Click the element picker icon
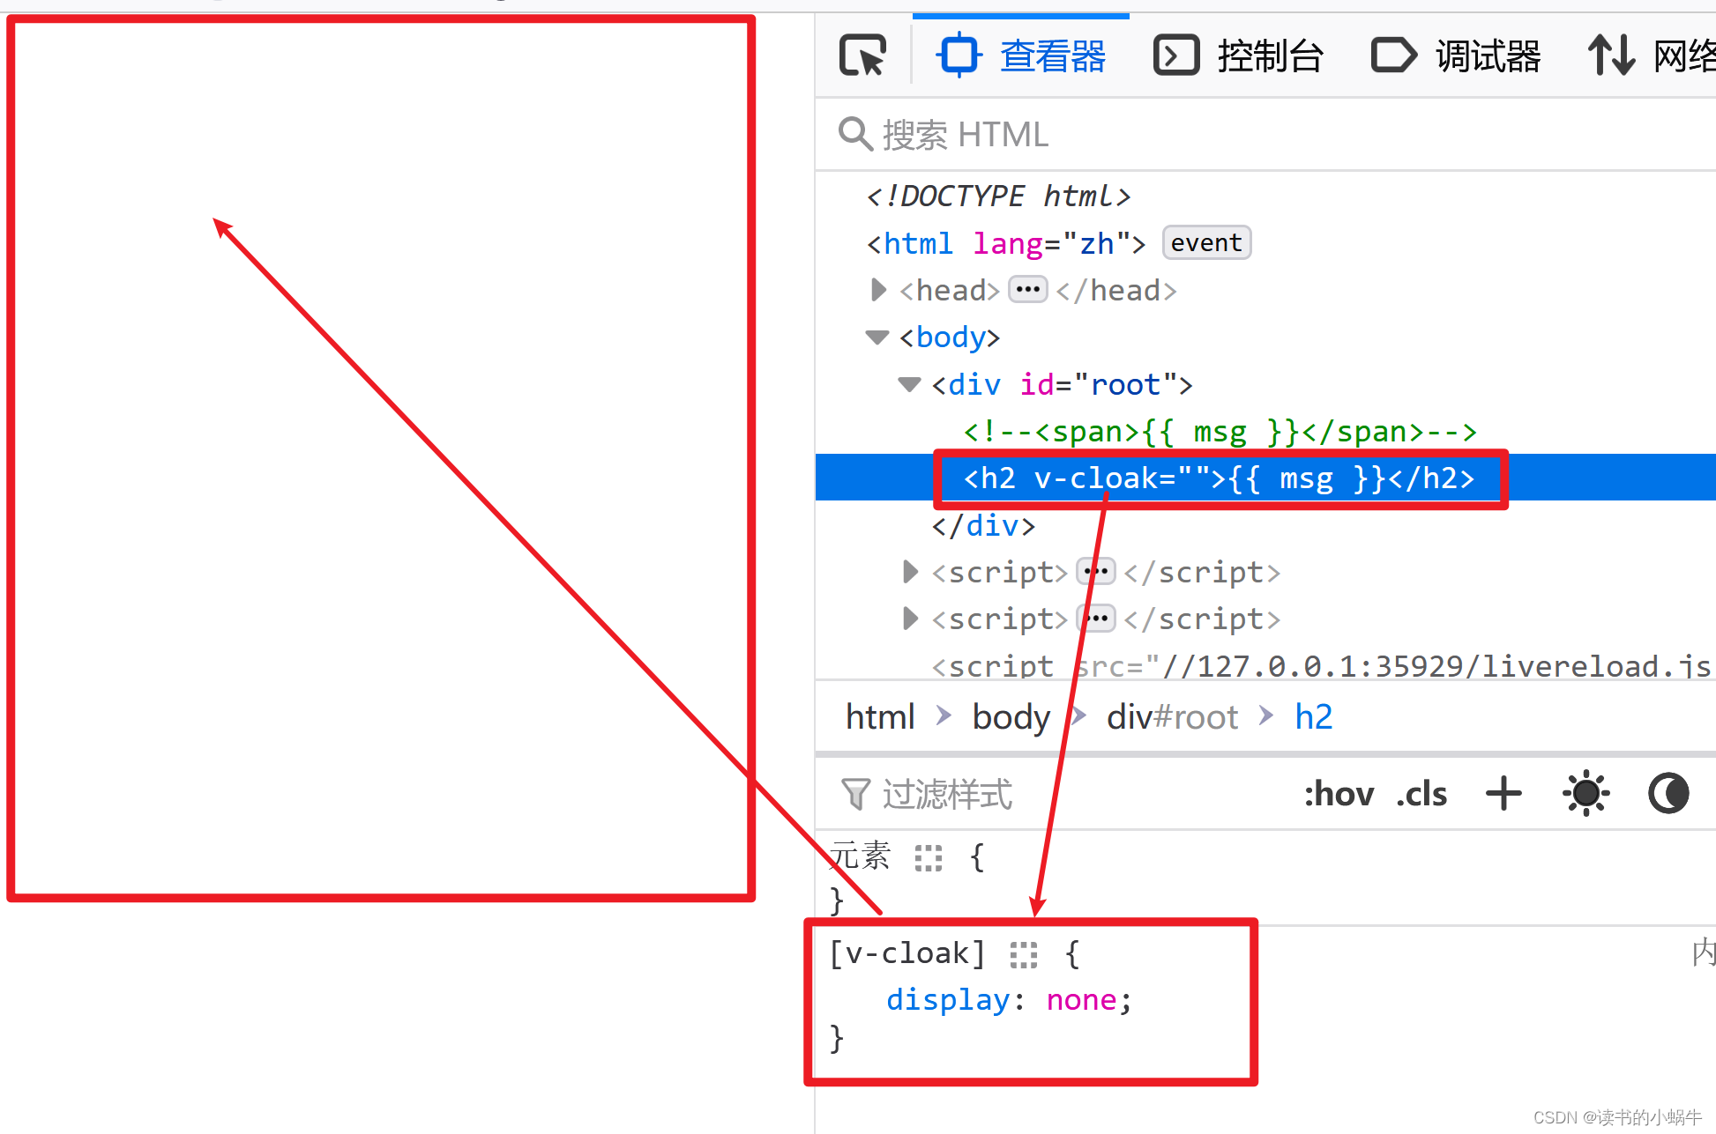 pos(862,56)
